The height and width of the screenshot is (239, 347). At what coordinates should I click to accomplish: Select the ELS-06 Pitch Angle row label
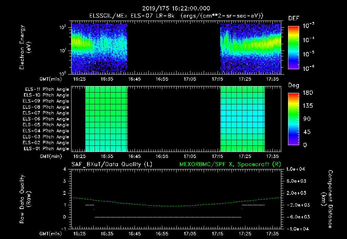click(x=46, y=119)
